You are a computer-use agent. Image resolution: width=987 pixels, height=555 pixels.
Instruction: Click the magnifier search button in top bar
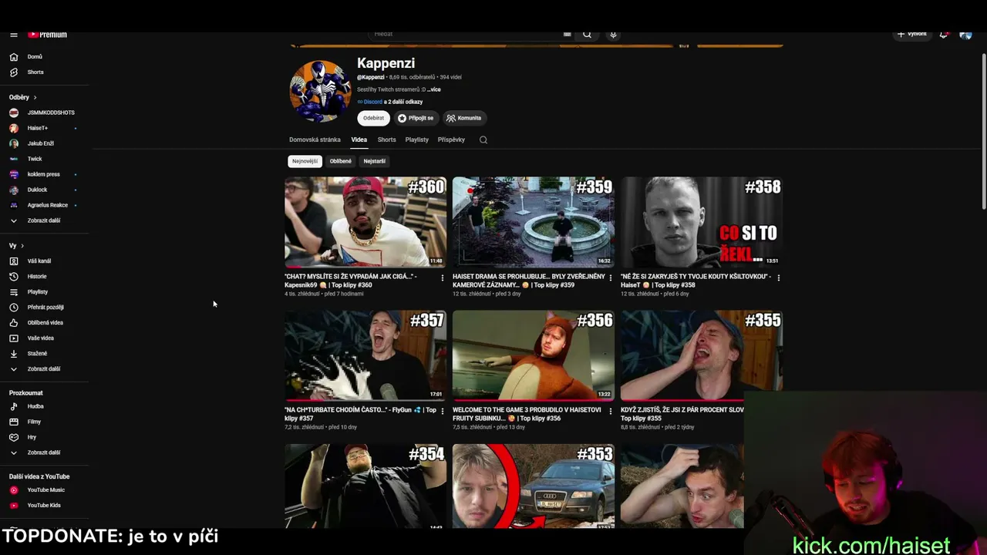[x=587, y=34]
